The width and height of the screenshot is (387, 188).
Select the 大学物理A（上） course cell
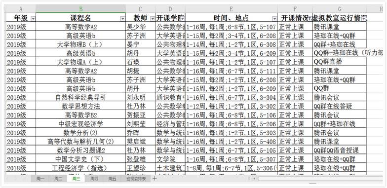[x=81, y=62]
